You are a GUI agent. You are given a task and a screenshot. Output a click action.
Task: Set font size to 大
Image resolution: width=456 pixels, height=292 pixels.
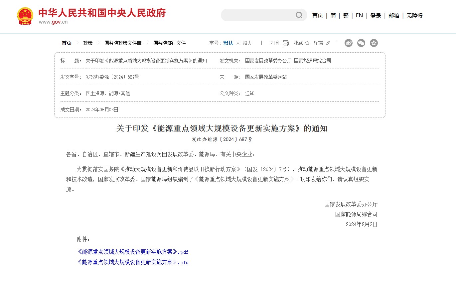coord(237,43)
